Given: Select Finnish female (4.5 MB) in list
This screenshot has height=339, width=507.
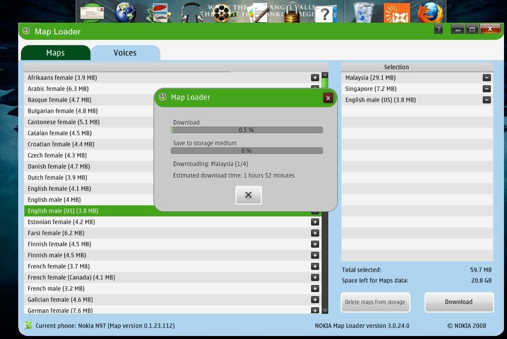Looking at the screenshot, I should click(x=59, y=244).
